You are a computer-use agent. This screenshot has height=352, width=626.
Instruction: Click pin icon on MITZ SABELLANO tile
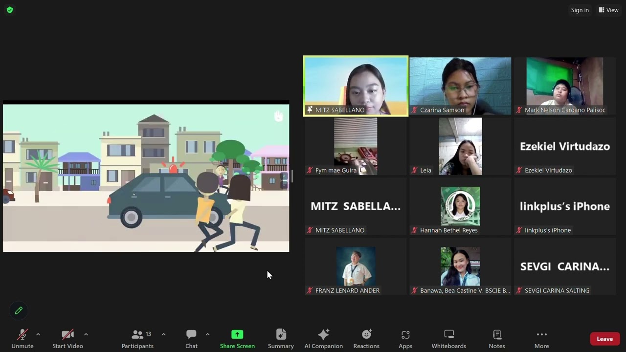coord(310,110)
